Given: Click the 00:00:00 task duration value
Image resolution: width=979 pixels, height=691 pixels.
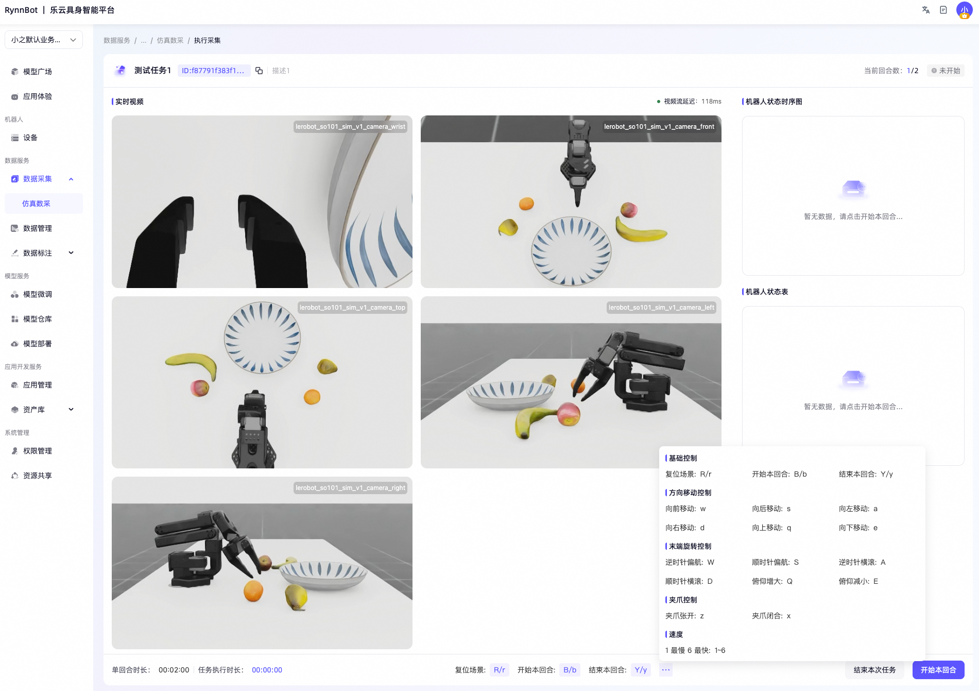Looking at the screenshot, I should [267, 670].
